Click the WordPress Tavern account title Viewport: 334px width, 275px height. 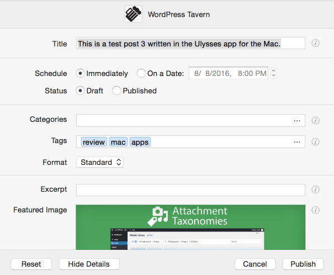(179, 15)
